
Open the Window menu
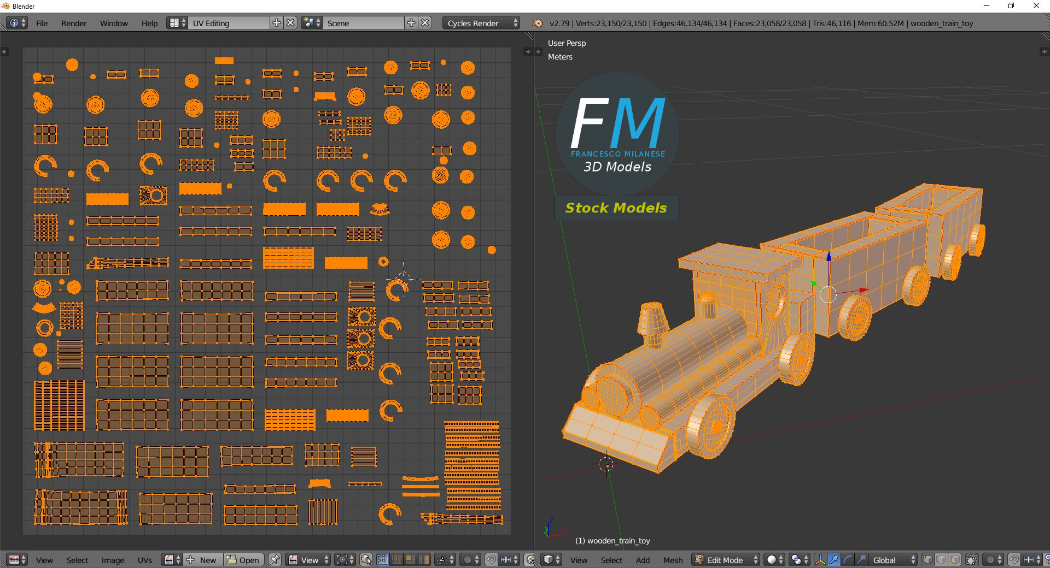pos(114,23)
